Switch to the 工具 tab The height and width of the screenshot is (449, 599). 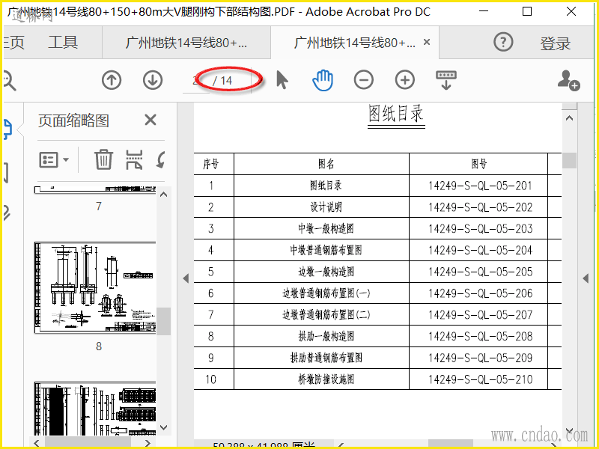pos(63,42)
